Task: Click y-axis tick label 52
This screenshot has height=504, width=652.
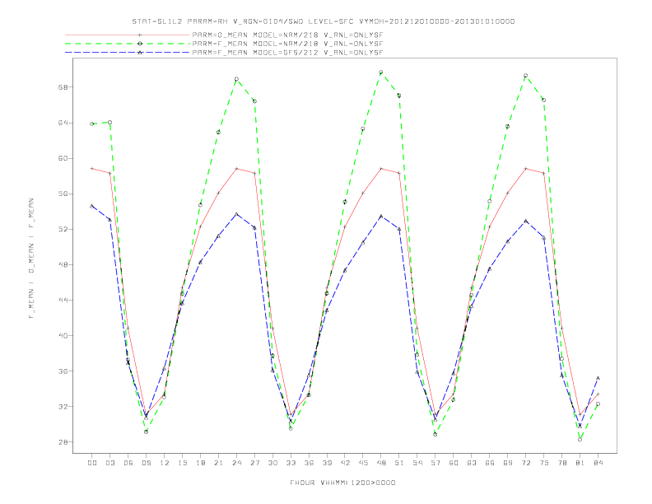Action: point(63,229)
